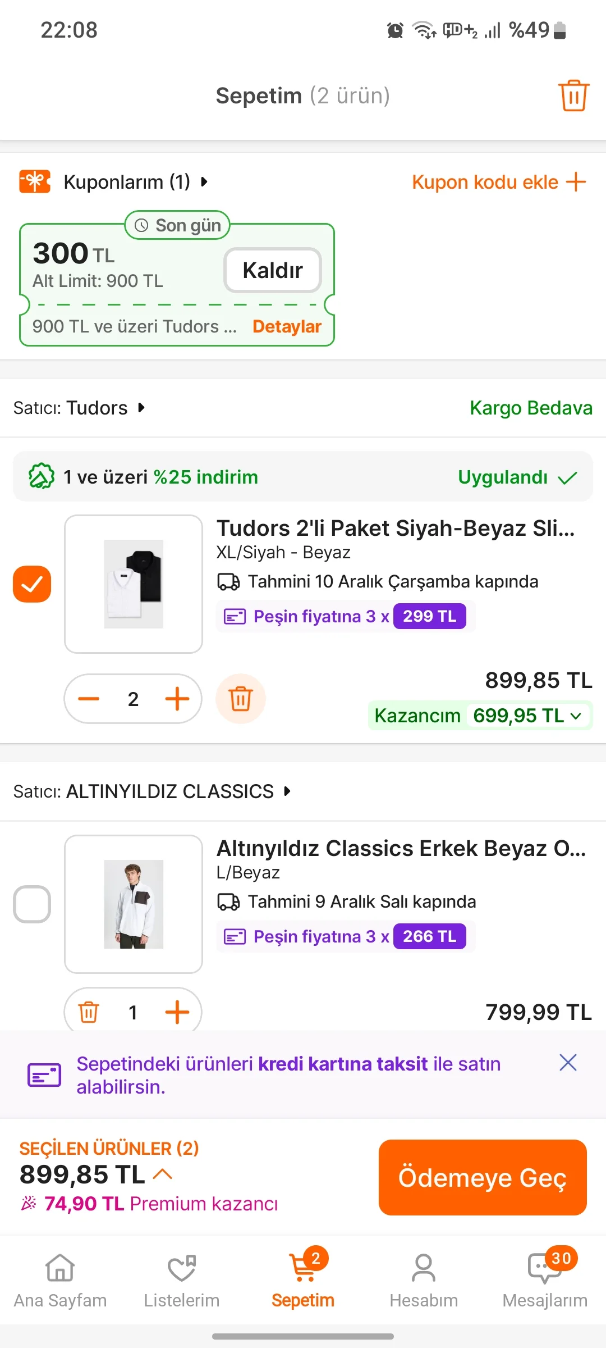Remove the Altınyıldız item with its trash icon
Screen dimensions: 606x1348
click(x=89, y=1012)
